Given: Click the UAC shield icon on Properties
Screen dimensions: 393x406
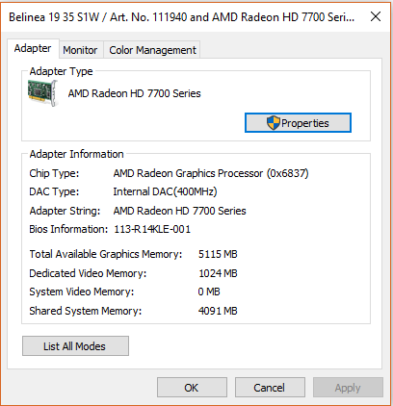Looking at the screenshot, I should [x=274, y=123].
